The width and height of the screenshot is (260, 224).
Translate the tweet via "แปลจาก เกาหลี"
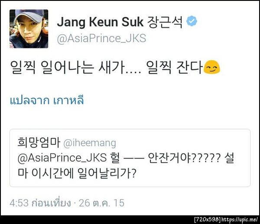[47, 100]
